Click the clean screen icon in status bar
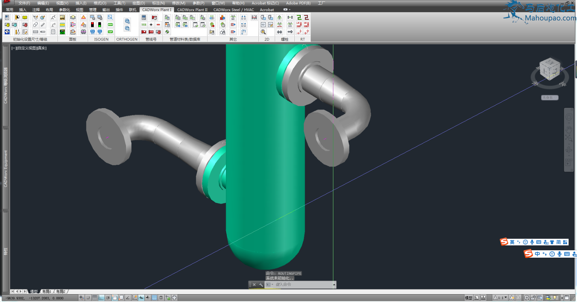 pyautogui.click(x=567, y=298)
